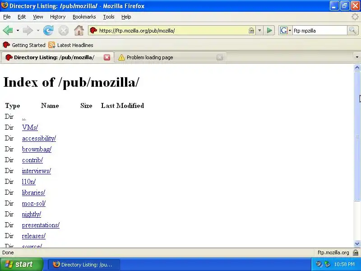Click the site favicon in the address bar
361x271 pixels.
pyautogui.click(x=93, y=30)
